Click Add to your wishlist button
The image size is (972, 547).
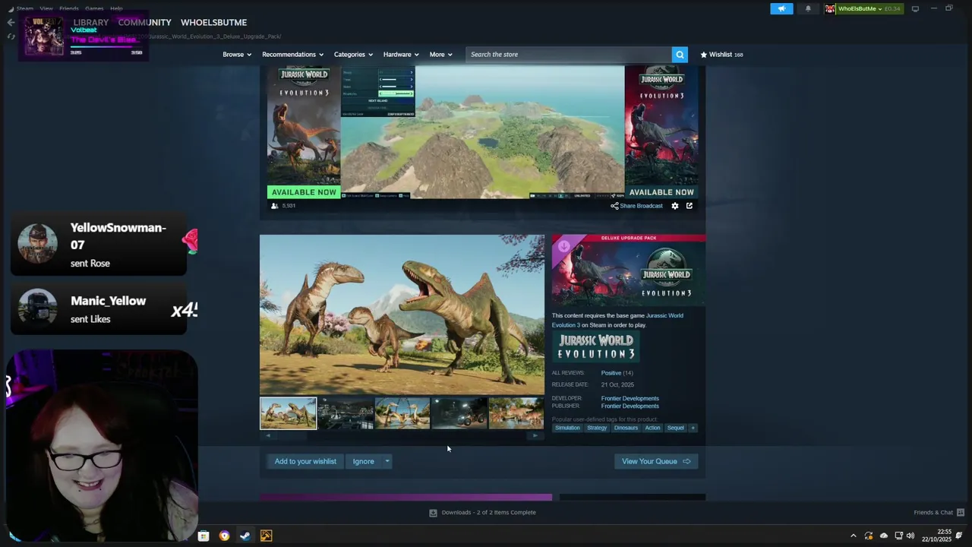click(x=305, y=461)
